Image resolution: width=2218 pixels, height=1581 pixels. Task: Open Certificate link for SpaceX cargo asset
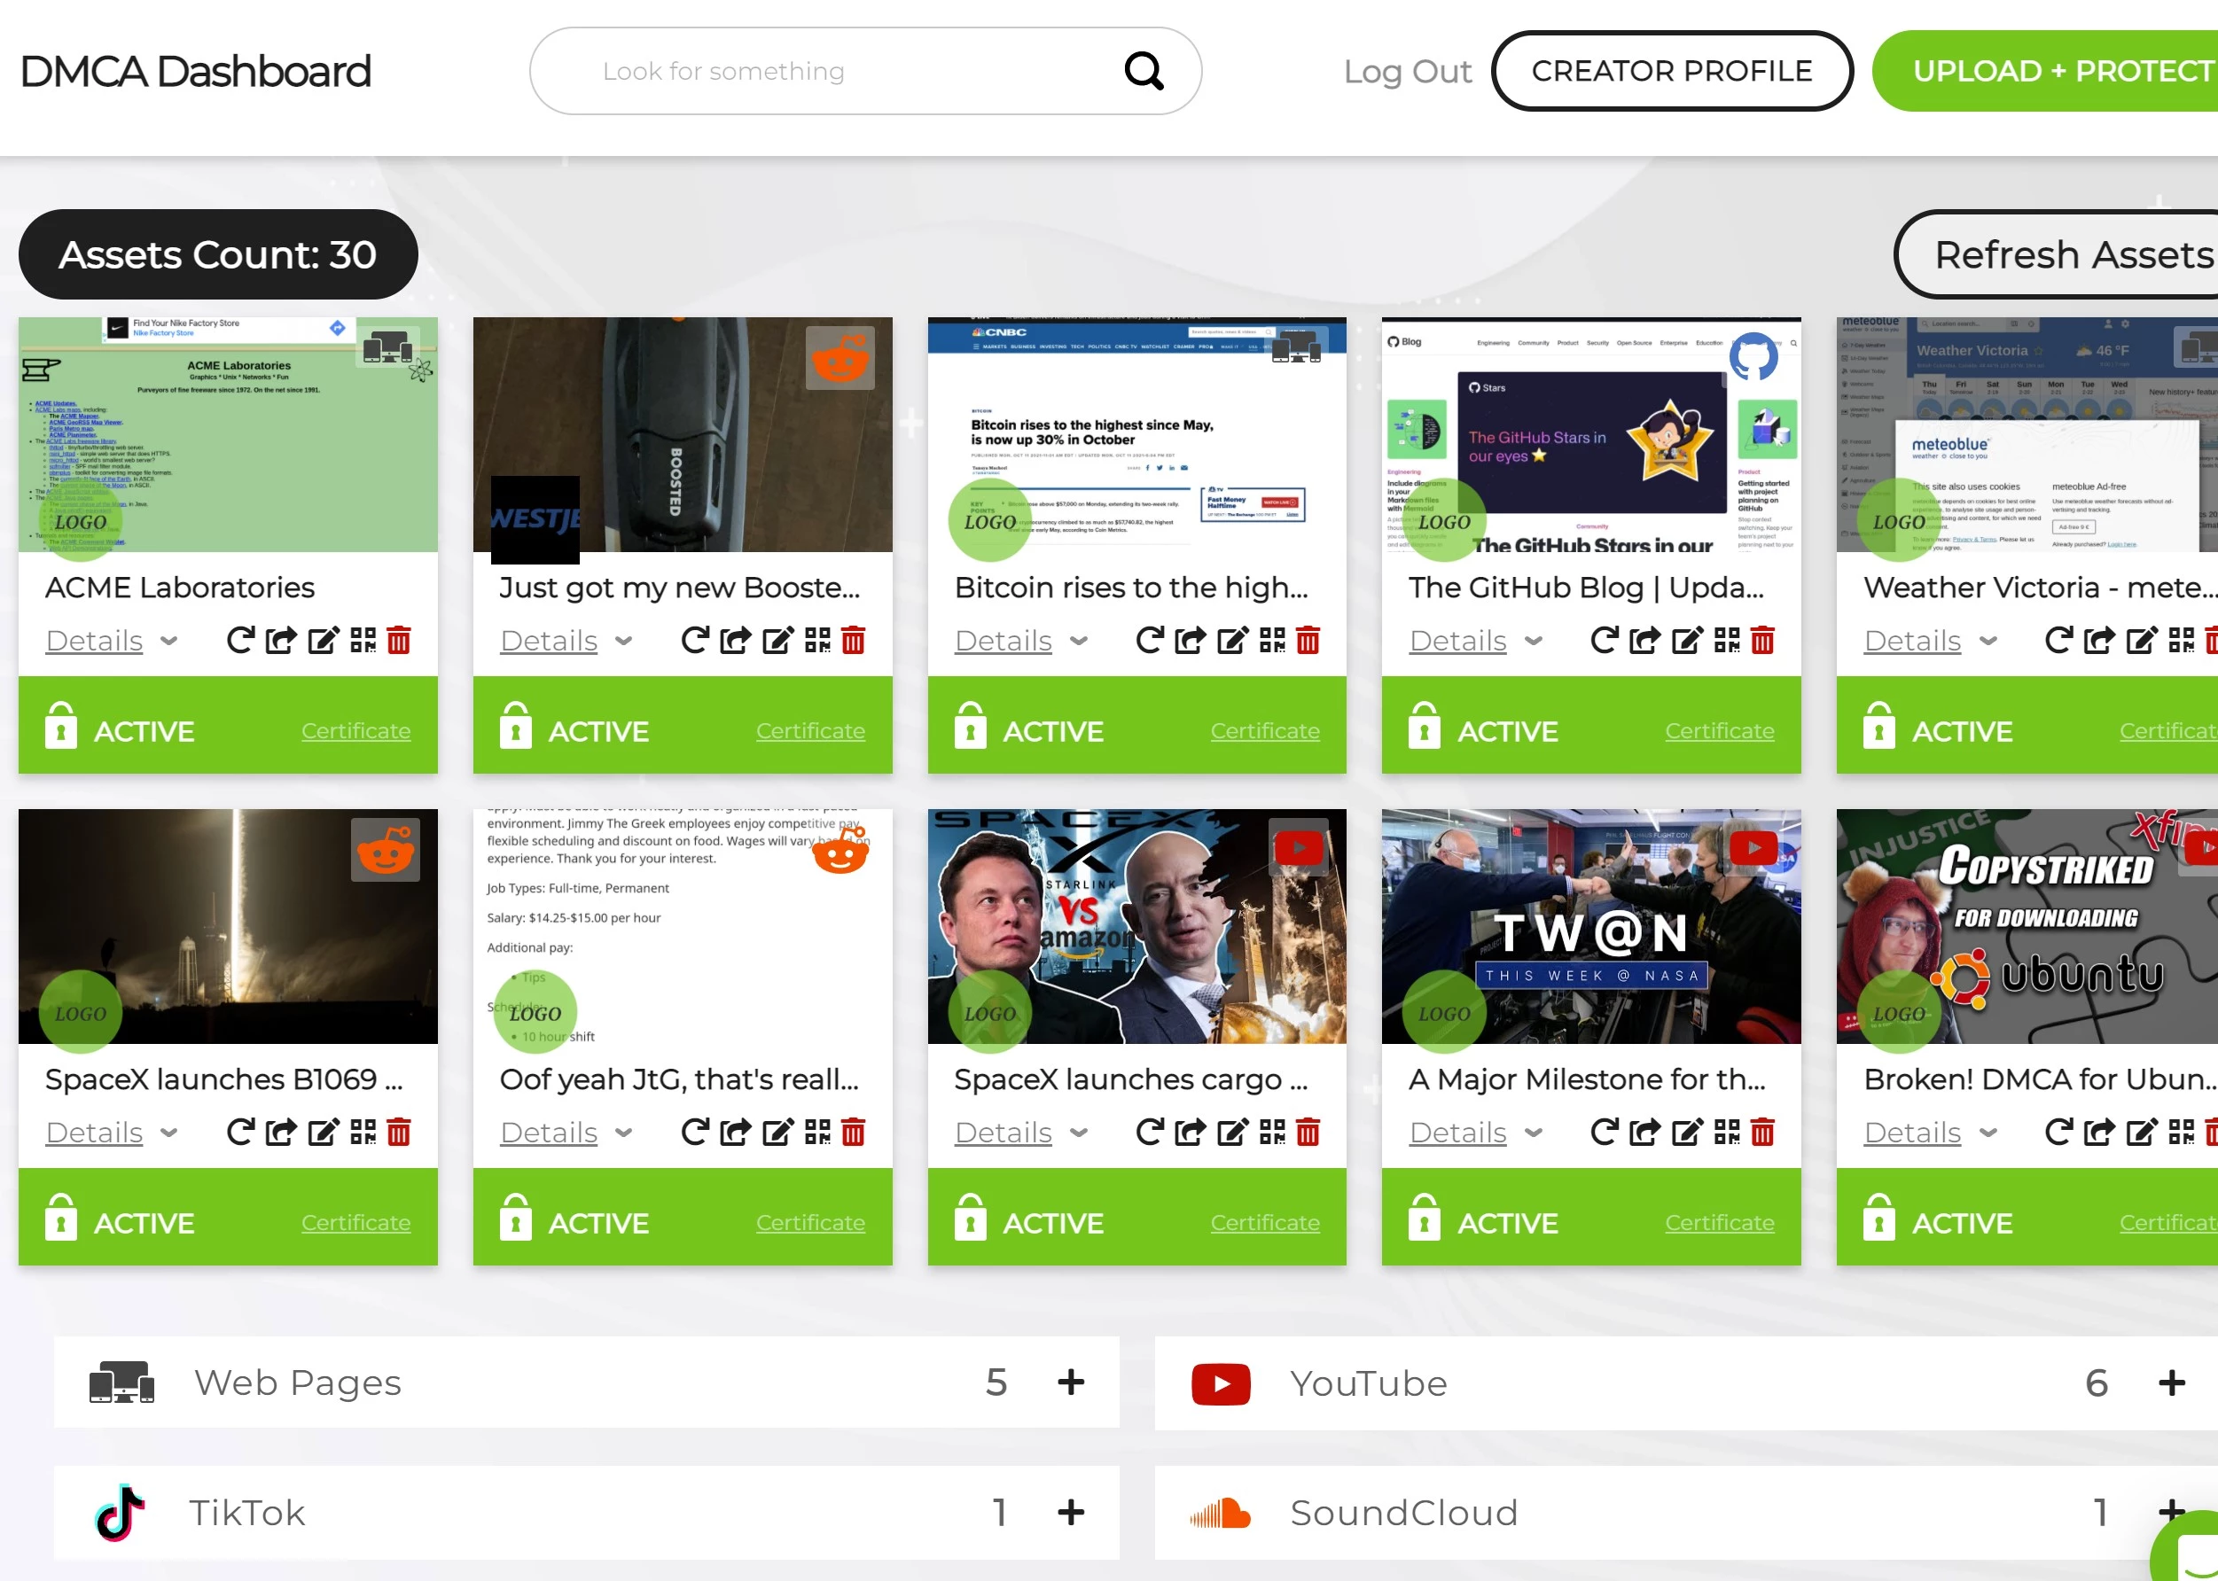pyautogui.click(x=1265, y=1223)
